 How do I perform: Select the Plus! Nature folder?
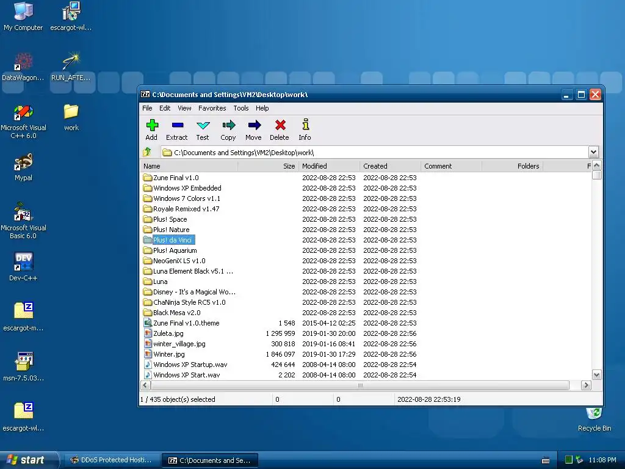(x=166, y=230)
